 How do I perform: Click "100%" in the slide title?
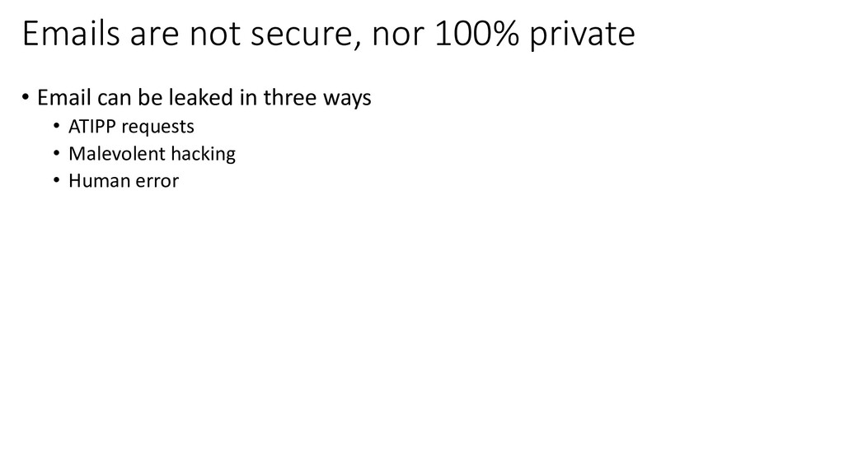476,33
